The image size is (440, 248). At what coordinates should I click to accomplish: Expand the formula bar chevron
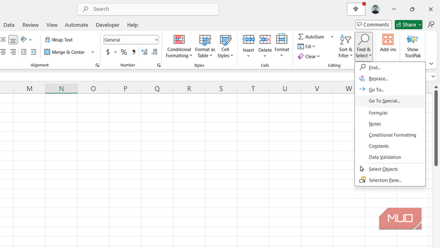pos(434,76)
